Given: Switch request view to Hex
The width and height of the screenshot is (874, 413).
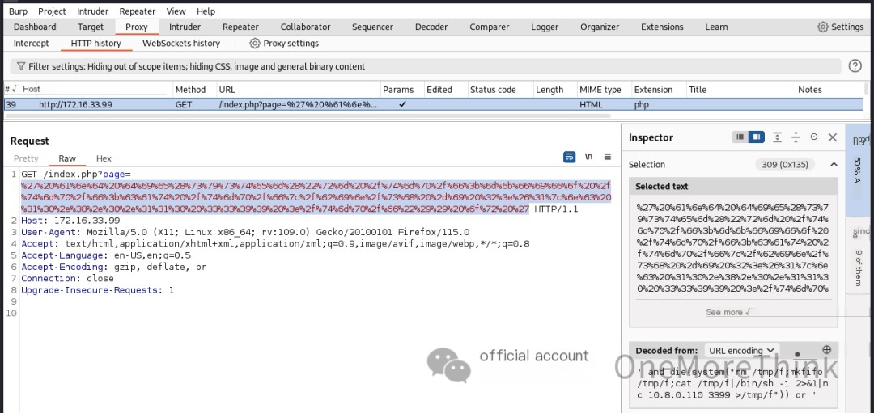Looking at the screenshot, I should tap(104, 158).
